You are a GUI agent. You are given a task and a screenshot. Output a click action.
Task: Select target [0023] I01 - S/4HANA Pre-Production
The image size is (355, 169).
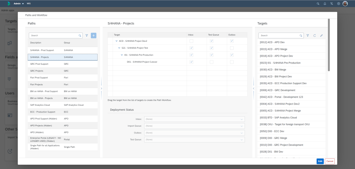tap(291, 63)
